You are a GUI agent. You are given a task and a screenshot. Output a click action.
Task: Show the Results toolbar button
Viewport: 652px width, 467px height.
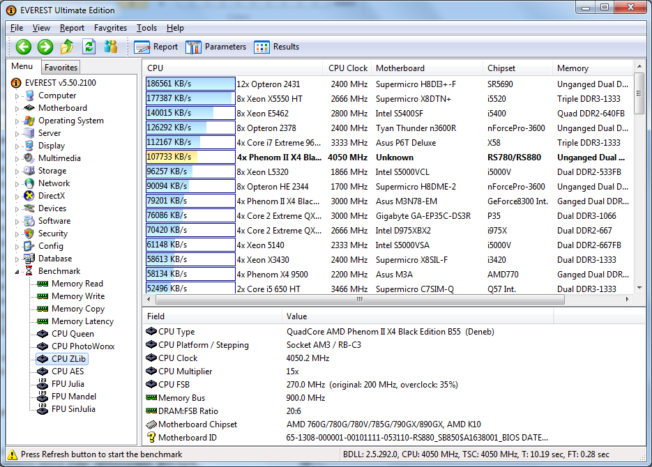(x=277, y=47)
